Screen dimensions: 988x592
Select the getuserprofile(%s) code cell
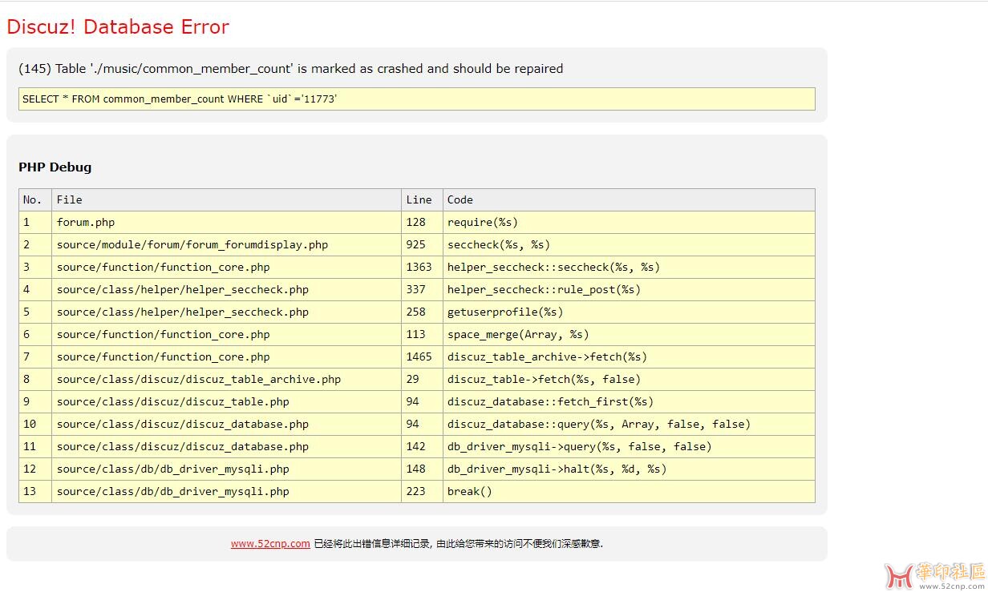630,312
